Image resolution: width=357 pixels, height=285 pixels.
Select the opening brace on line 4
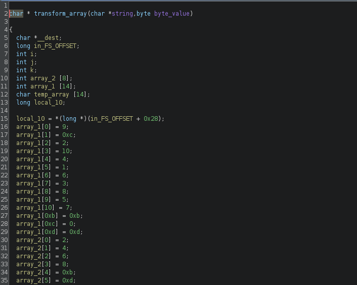(11, 30)
